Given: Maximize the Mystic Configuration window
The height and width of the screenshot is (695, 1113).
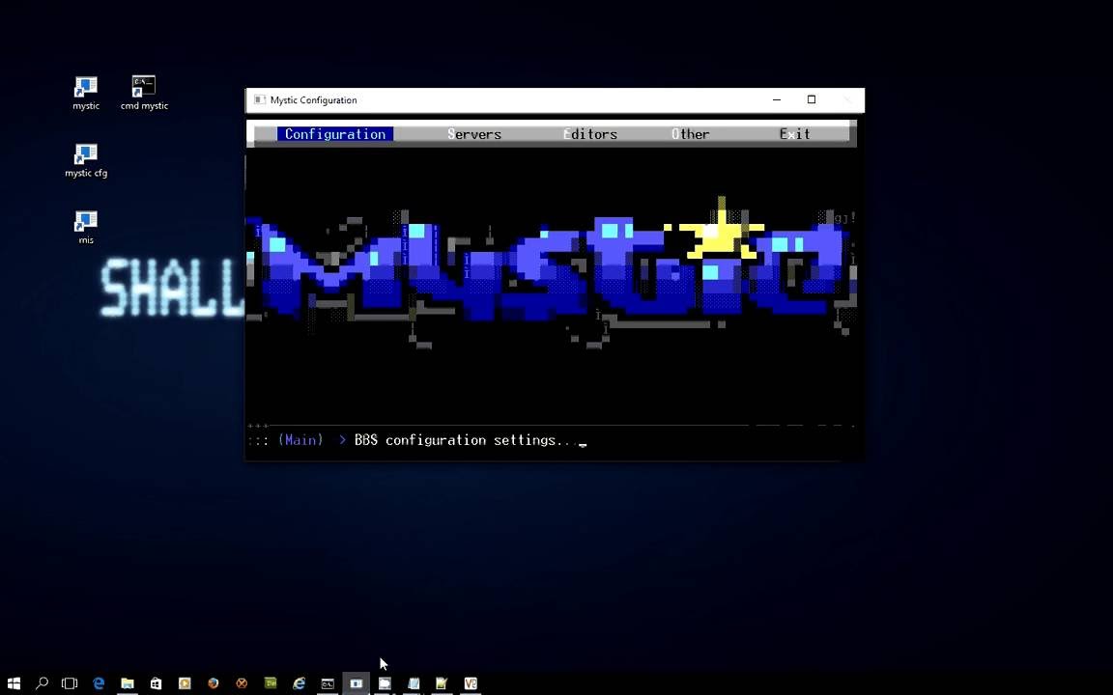Looking at the screenshot, I should pyautogui.click(x=812, y=100).
